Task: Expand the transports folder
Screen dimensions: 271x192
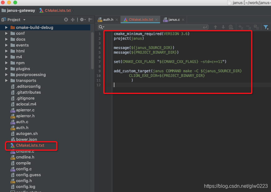Action: (7, 81)
